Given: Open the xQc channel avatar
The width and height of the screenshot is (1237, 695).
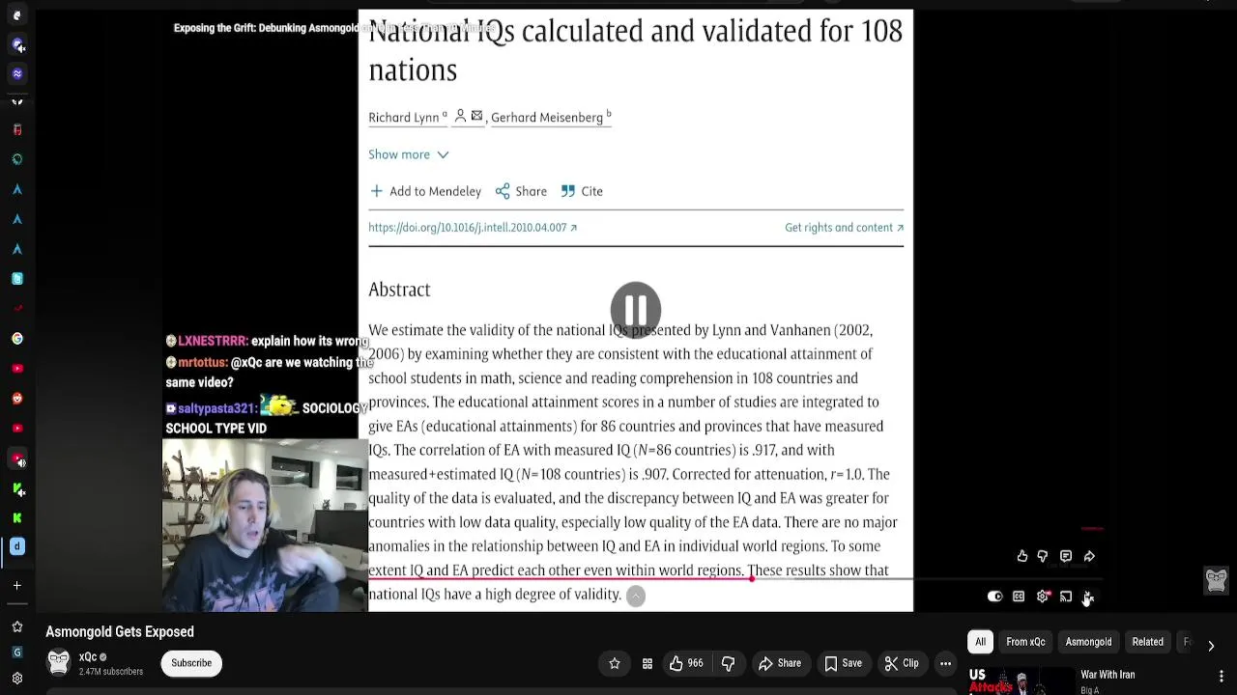Looking at the screenshot, I should tap(59, 663).
